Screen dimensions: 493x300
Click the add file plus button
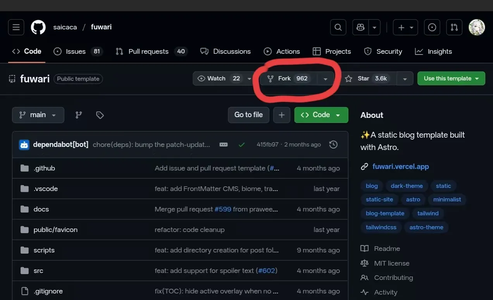click(282, 115)
